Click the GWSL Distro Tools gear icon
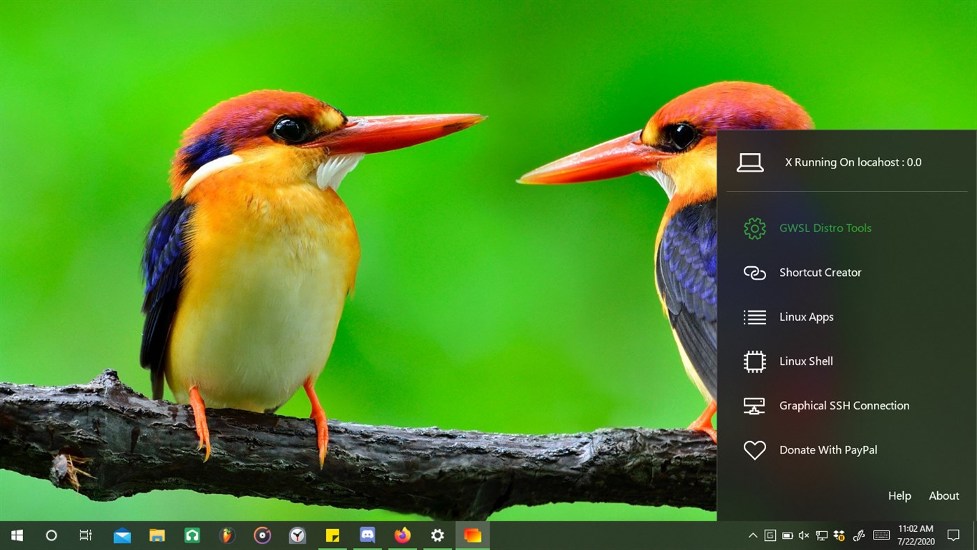The width and height of the screenshot is (977, 550). 754,228
